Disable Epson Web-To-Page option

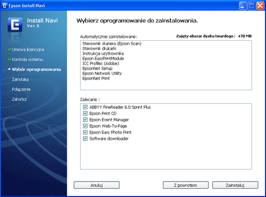[x=85, y=126]
